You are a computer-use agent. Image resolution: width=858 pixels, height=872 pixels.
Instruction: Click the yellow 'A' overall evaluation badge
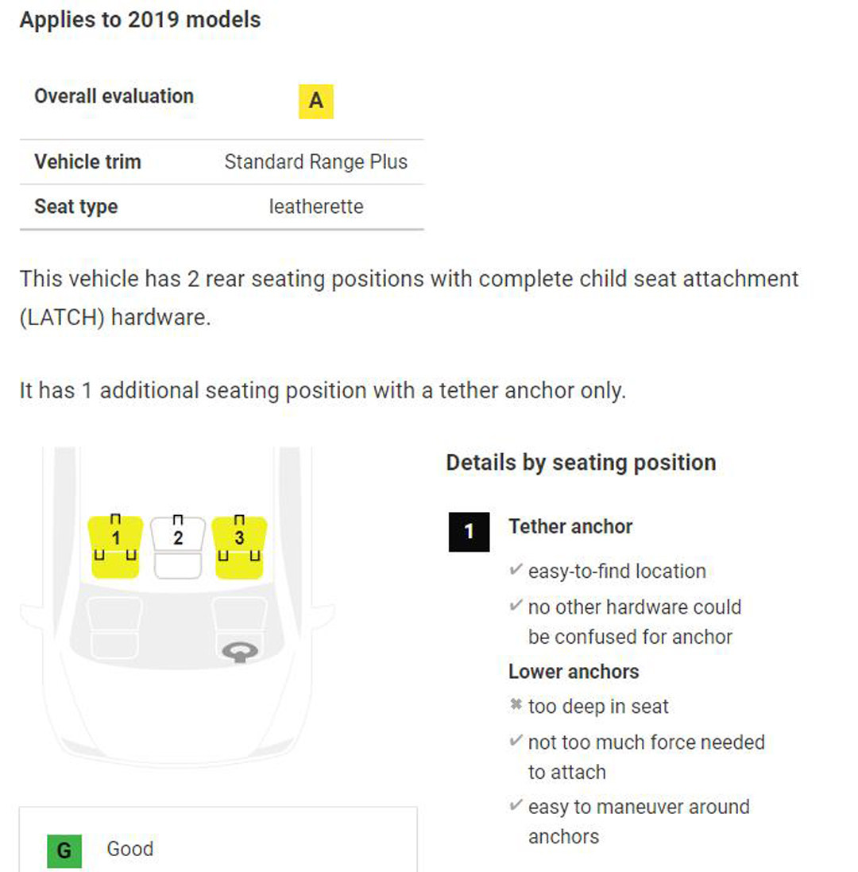click(316, 102)
